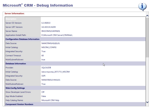Image resolution: width=149 pixels, height=109 pixels.
Task: Select the SQLOLEDB provider value
Action: click(46, 68)
